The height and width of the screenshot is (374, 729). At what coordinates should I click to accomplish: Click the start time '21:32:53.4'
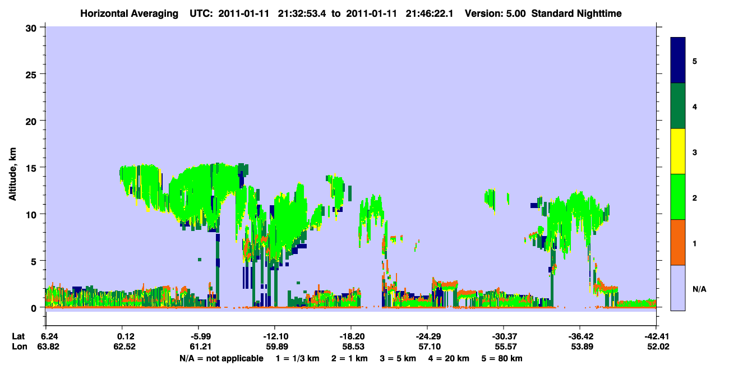[x=303, y=13]
